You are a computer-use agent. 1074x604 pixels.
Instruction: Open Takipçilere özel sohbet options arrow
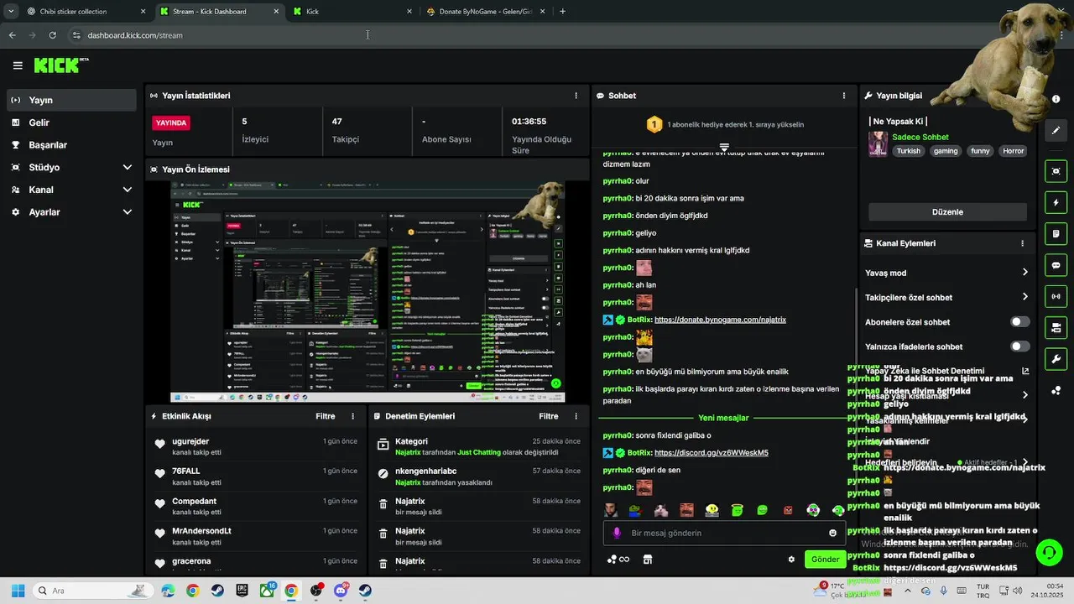click(x=1024, y=297)
